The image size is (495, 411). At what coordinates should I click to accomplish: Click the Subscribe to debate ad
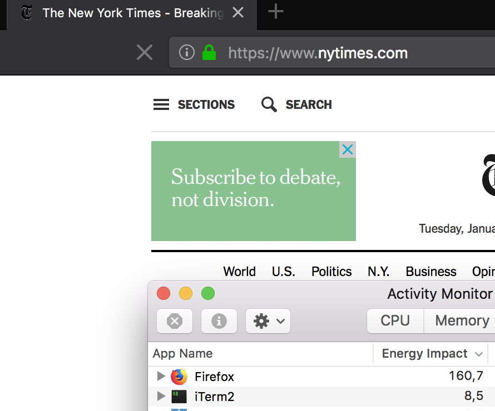pos(254,191)
